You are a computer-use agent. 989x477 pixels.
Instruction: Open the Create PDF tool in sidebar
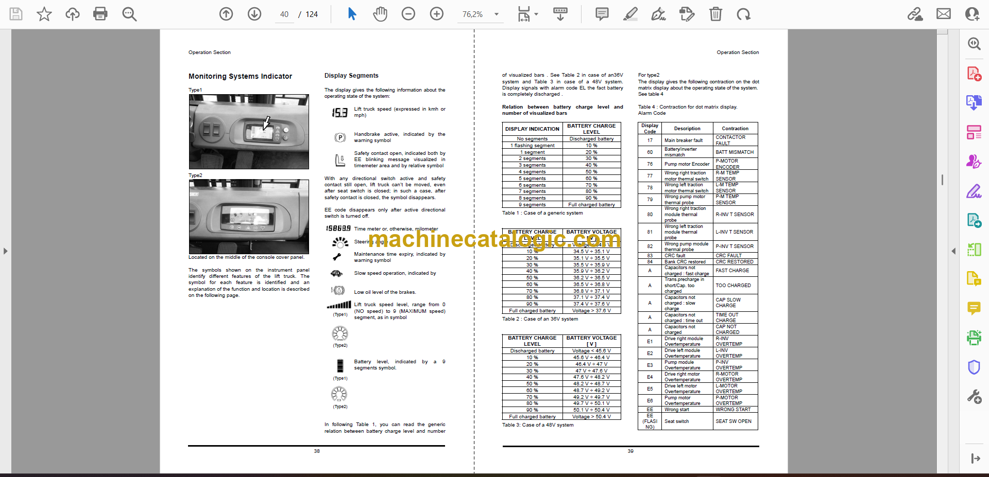[974, 74]
